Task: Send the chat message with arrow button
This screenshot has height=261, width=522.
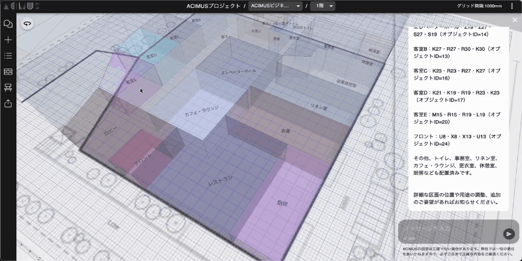Action: pyautogui.click(x=509, y=234)
